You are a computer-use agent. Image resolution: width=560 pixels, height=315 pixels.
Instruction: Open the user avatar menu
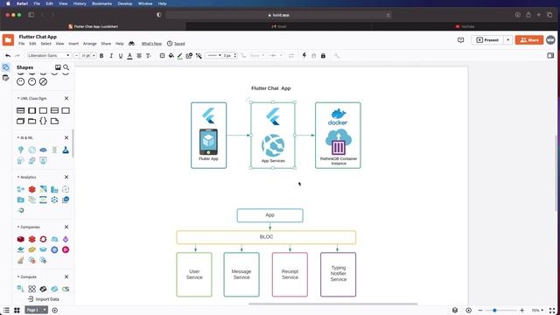coord(550,40)
